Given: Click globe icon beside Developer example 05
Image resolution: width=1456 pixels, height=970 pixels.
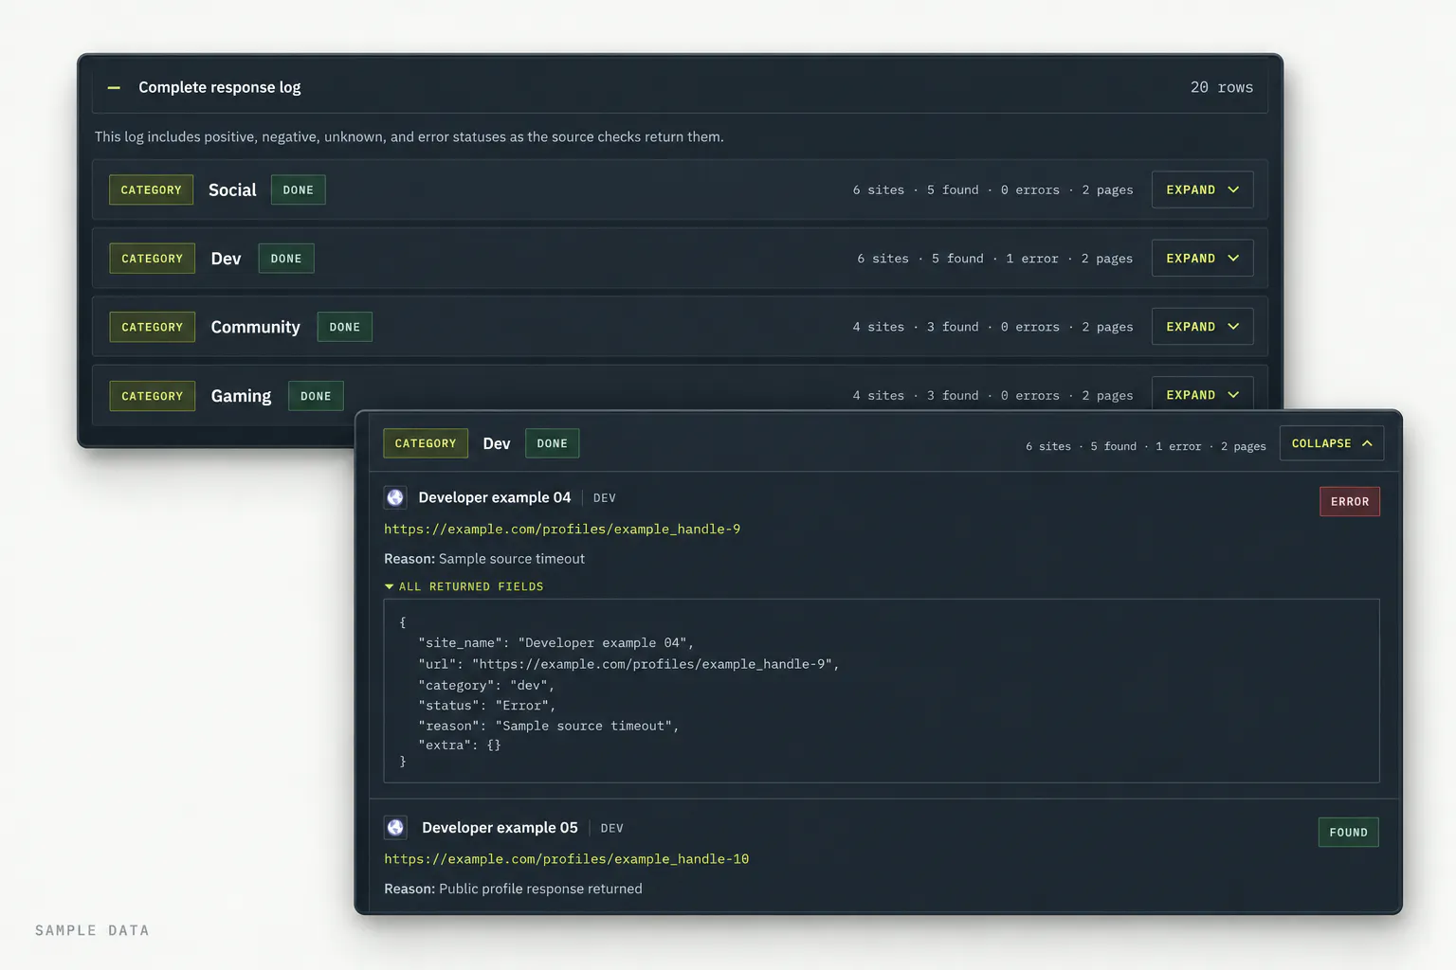Looking at the screenshot, I should click(x=395, y=828).
